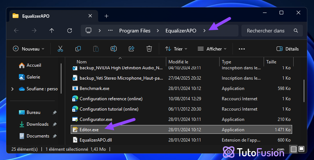Select backup_Yeti Stereo Microphone file name

tap(121, 78)
